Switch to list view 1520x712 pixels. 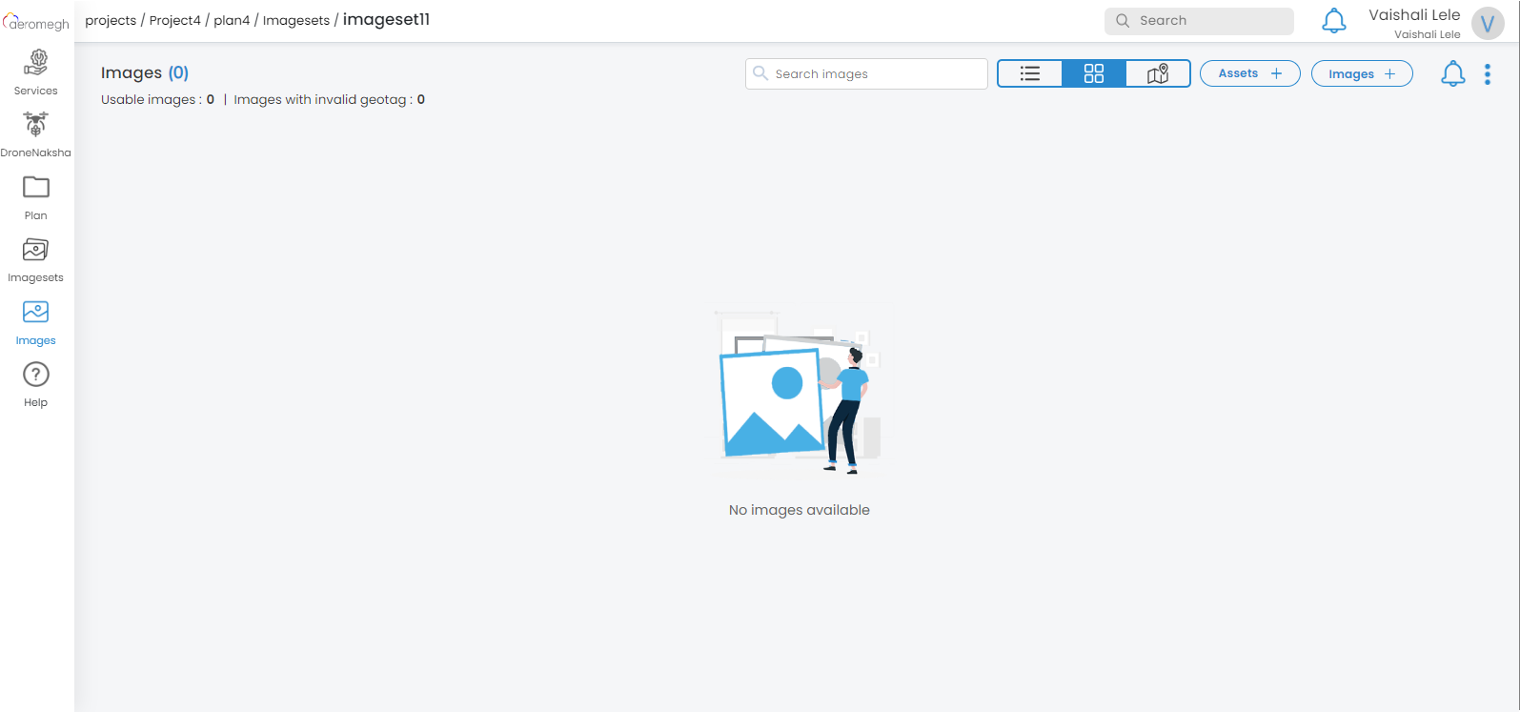tap(1030, 73)
